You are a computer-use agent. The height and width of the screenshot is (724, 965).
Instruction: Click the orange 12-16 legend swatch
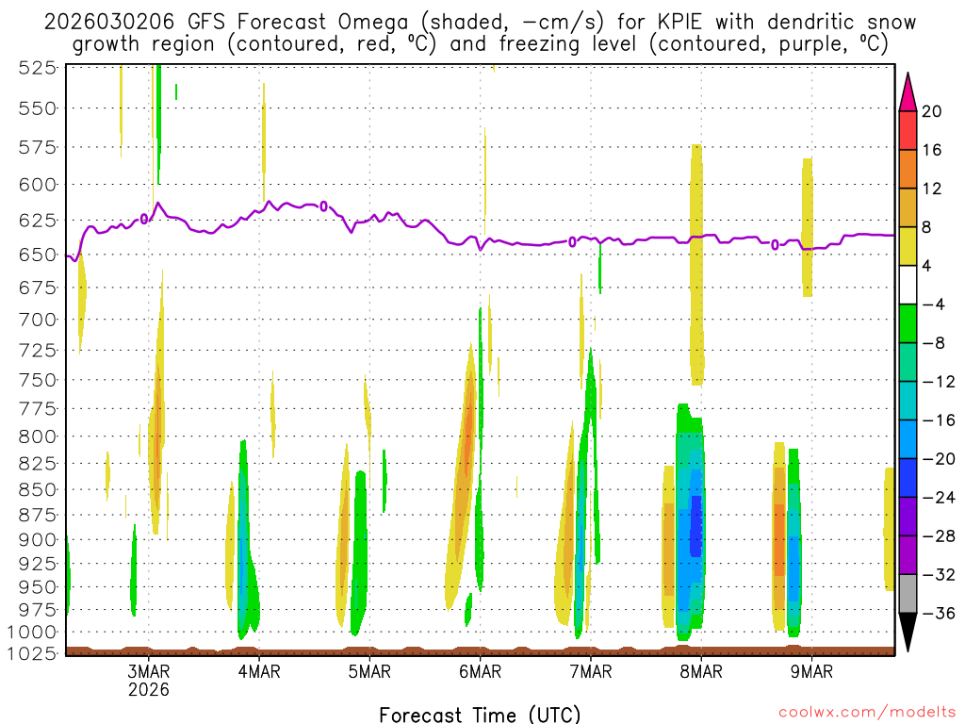point(908,170)
